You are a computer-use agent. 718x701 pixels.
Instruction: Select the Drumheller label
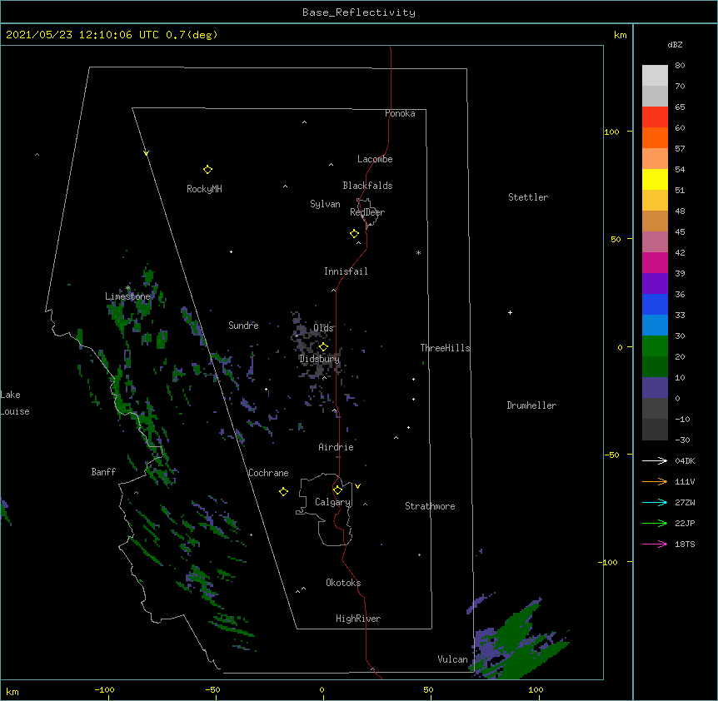point(531,405)
